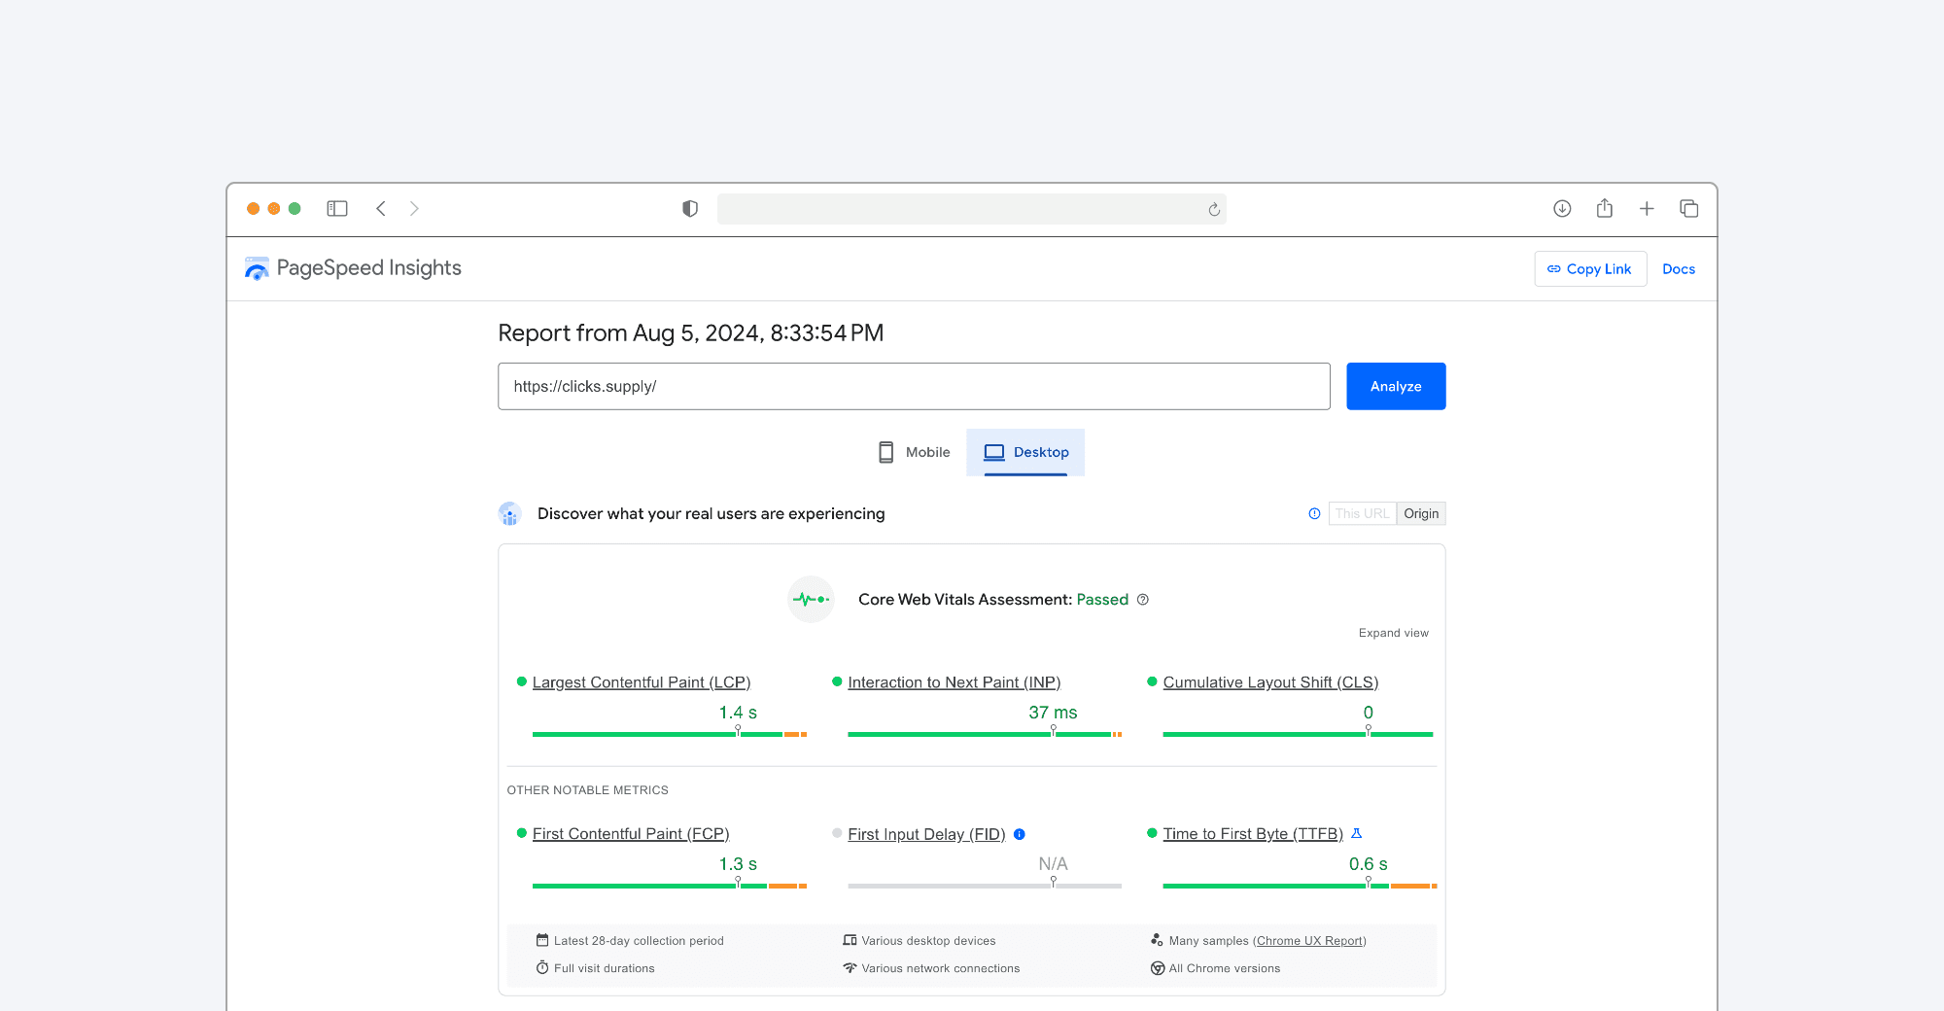Open a new tab with the plus icon
The width and height of the screenshot is (1944, 1011).
[1647, 209]
